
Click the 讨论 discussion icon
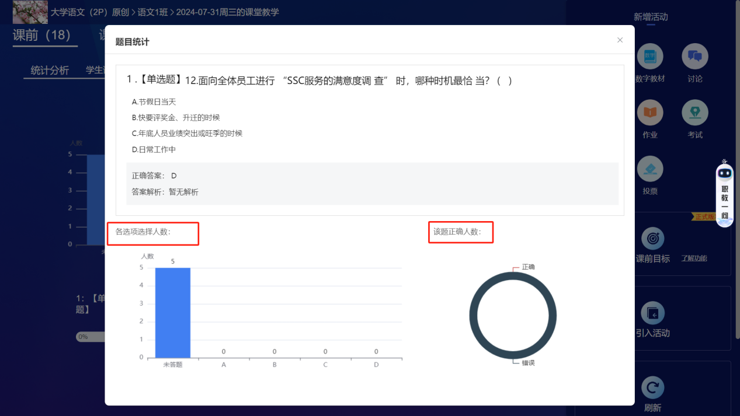click(694, 57)
